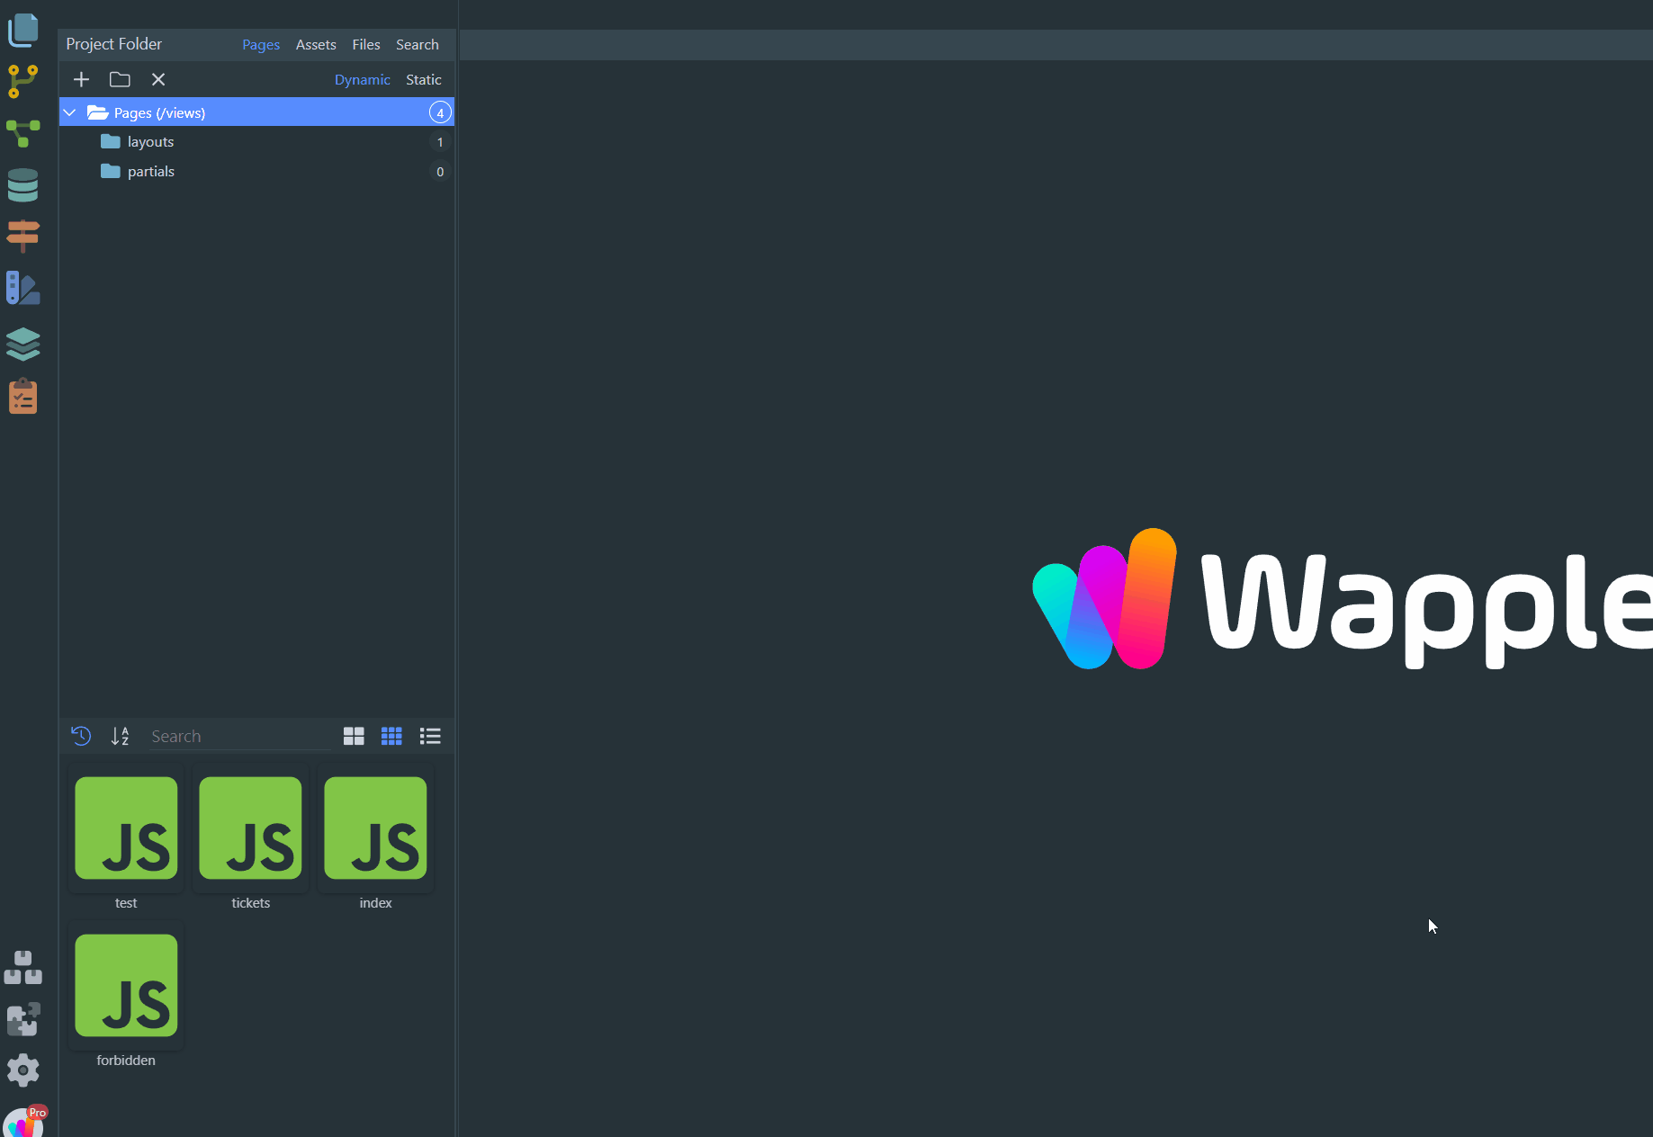Select the Files tab
The image size is (1653, 1137).
(x=366, y=44)
